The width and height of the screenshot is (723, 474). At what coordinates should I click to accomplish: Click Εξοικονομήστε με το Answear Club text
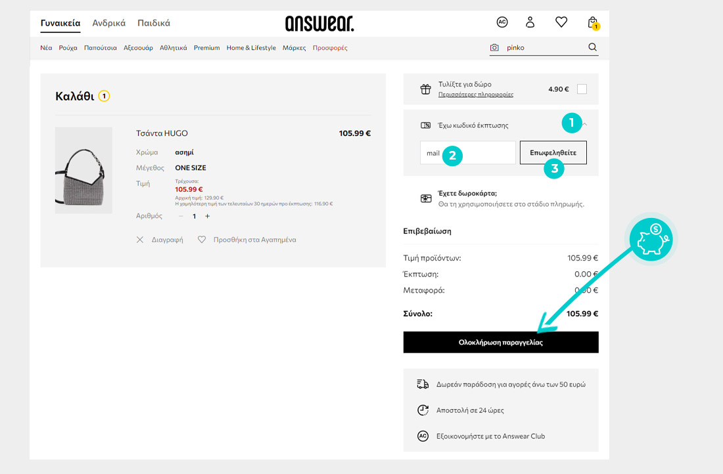490,436
